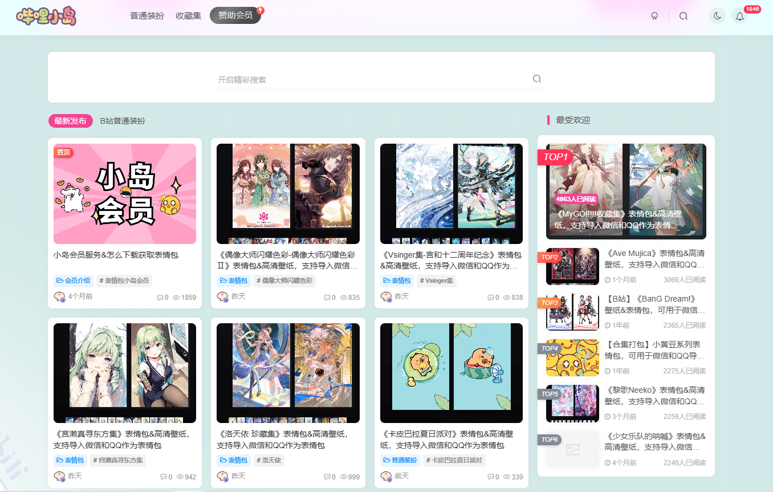Open the 普通装扮 menu

147,16
